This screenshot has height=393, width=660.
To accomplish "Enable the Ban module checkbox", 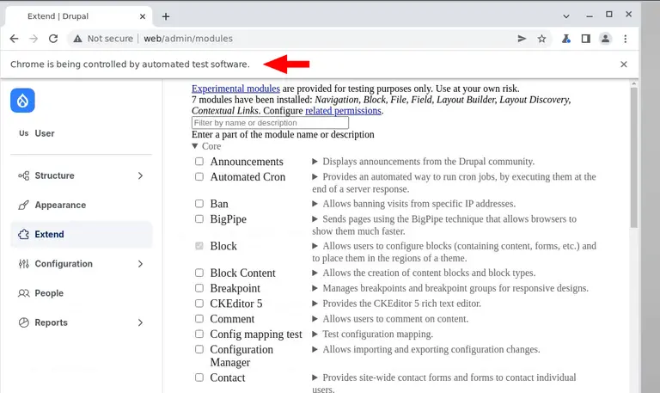I will point(199,204).
